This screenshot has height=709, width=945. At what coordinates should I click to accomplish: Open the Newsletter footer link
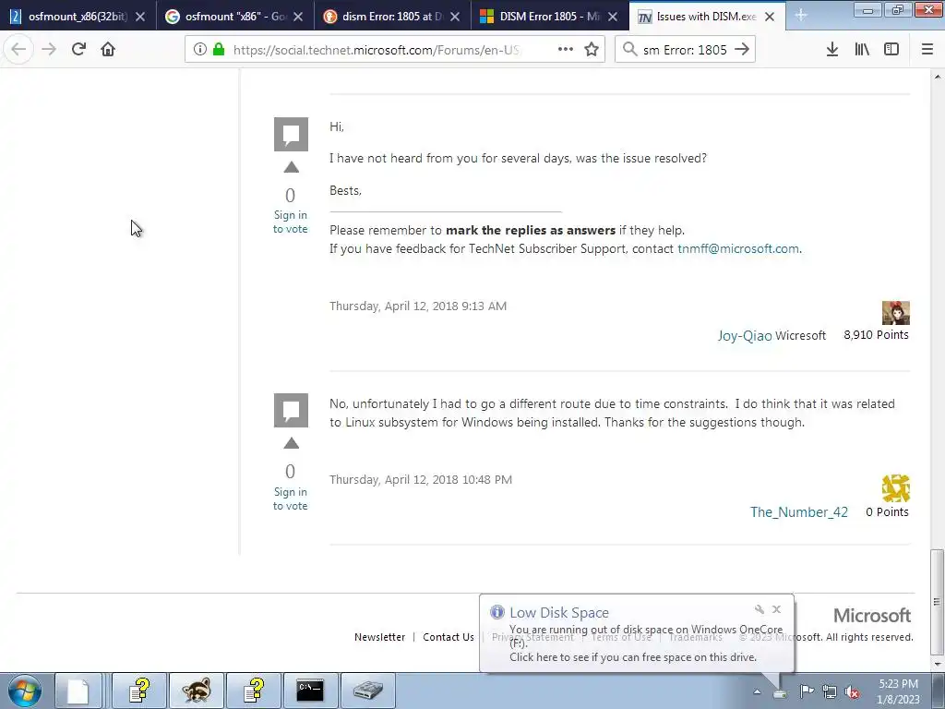(x=379, y=637)
